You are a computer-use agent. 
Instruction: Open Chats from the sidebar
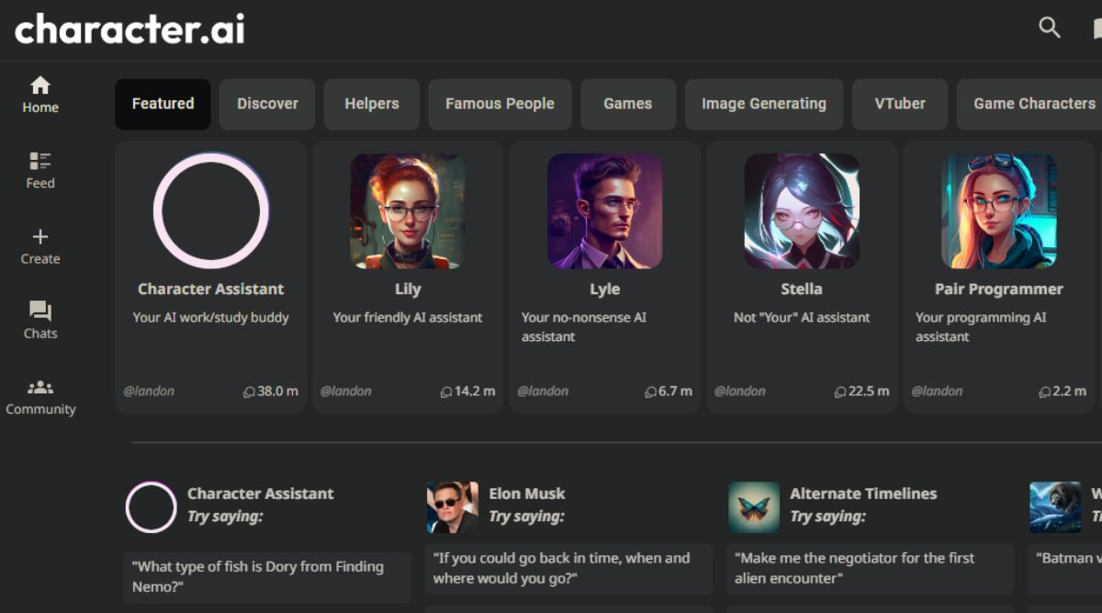tap(40, 320)
